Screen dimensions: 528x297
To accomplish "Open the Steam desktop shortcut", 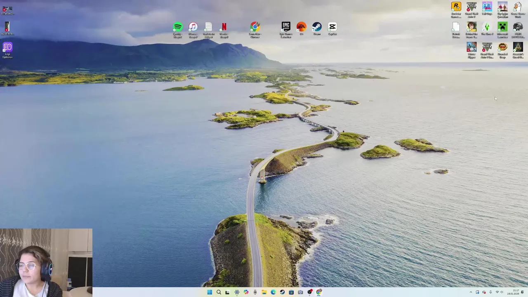I will pyautogui.click(x=317, y=29).
